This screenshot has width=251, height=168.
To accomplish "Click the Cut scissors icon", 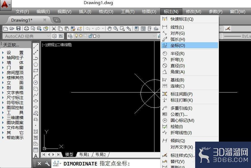I will coord(54,29).
